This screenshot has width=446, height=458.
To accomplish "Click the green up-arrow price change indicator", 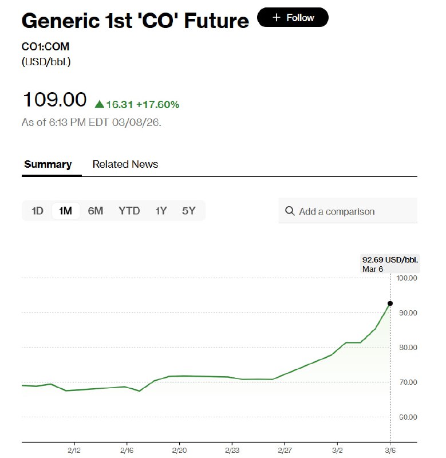I will (x=99, y=104).
